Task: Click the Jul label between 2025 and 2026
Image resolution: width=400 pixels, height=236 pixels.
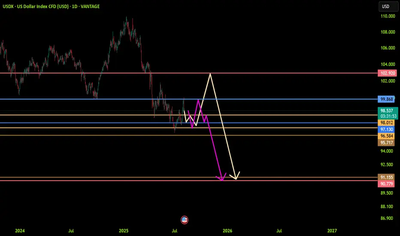Action: (x=175, y=231)
